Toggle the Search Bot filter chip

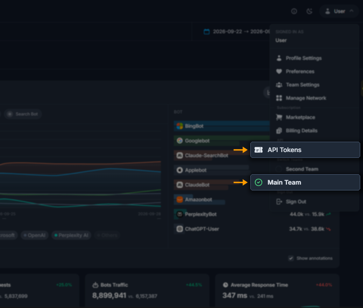pyautogui.click(x=23, y=114)
